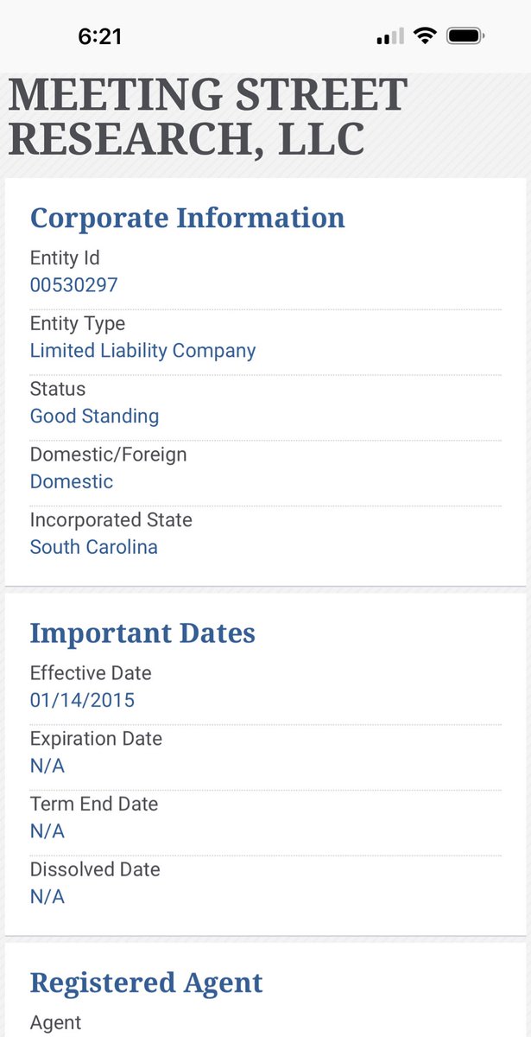This screenshot has width=531, height=1037.
Task: Click the Entity Type label
Action: click(x=78, y=324)
